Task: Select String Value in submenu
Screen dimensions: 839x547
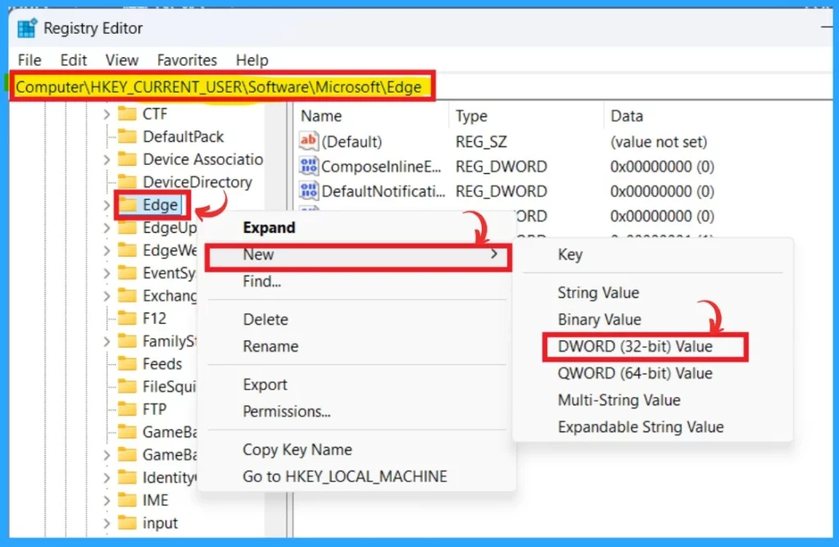Action: pyautogui.click(x=652, y=293)
